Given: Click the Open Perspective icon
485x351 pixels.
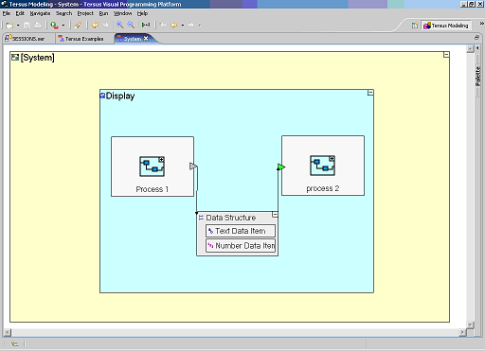Looking at the screenshot, I should point(415,26).
